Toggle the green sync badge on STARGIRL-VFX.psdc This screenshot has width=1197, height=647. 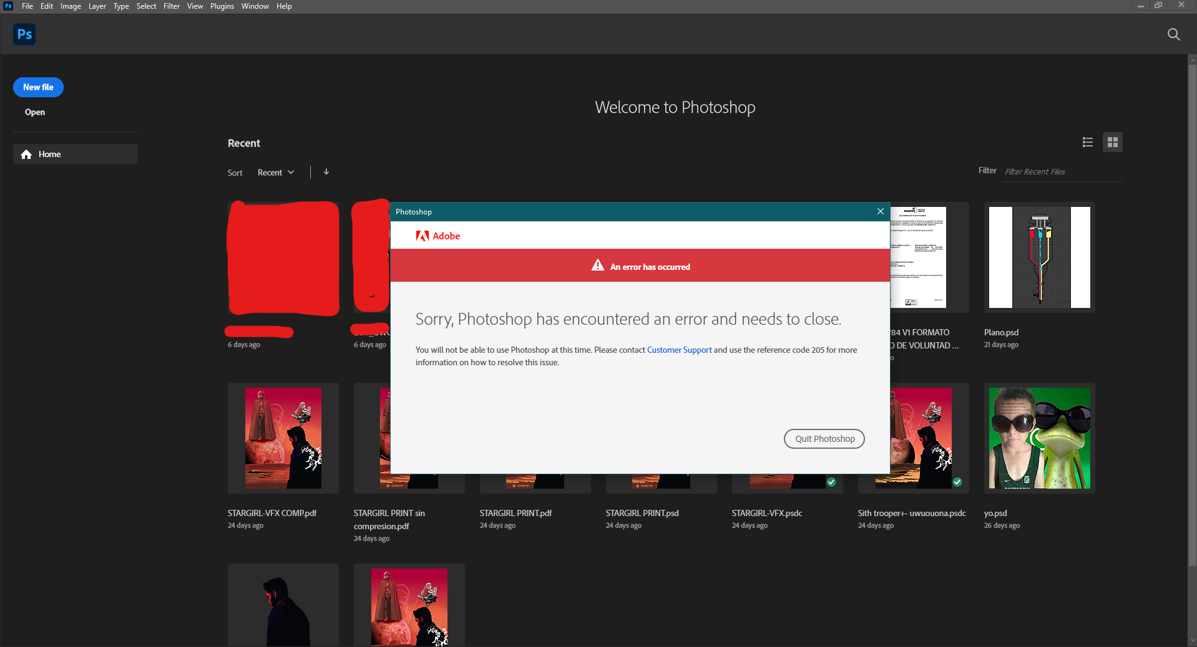pyautogui.click(x=831, y=481)
